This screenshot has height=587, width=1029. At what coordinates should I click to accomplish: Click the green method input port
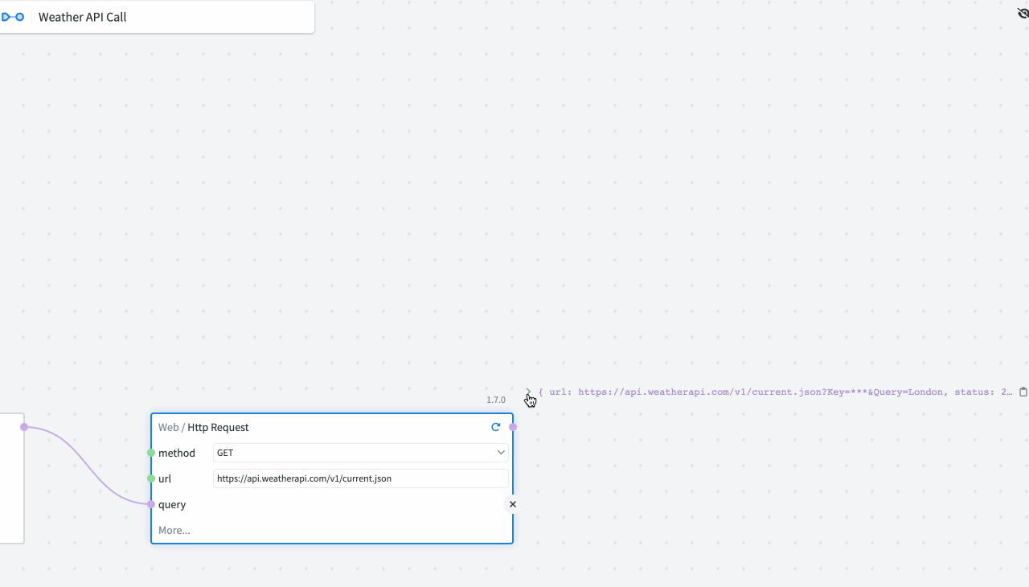click(x=151, y=453)
